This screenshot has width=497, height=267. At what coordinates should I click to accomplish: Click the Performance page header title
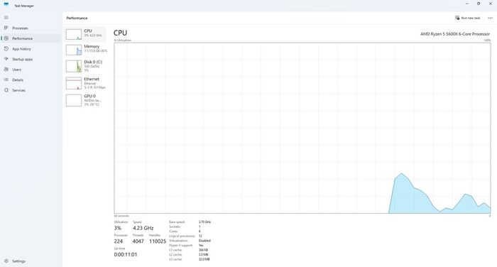(x=77, y=18)
